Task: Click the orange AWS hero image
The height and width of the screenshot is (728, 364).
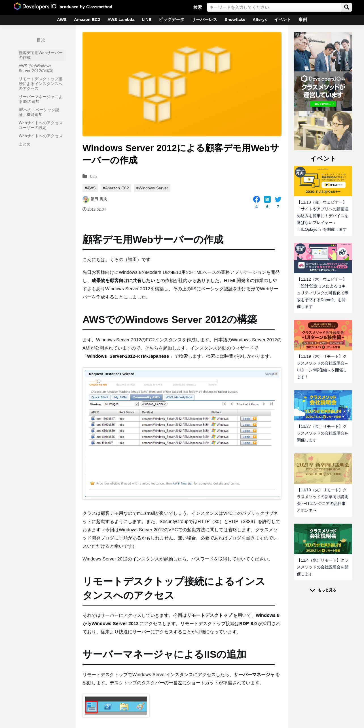Action: (x=182, y=84)
